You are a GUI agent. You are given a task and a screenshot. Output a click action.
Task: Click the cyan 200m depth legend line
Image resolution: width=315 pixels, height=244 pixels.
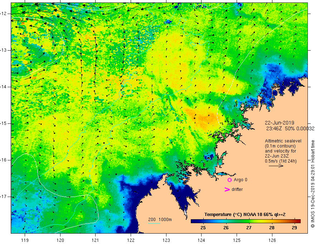154,223
